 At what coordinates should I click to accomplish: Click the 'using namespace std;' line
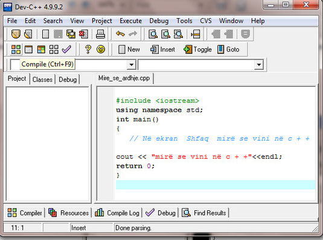159,110
